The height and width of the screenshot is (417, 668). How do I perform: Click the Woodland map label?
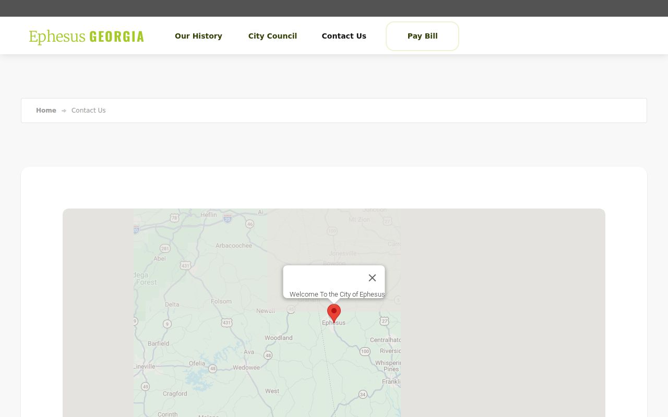click(x=279, y=338)
